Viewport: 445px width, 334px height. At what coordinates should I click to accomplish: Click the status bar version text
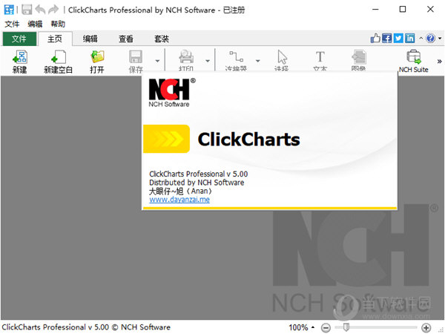pos(86,327)
